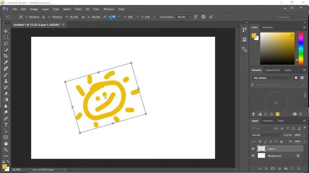Select the Crop tool
The image size is (309, 173).
[x=6, y=56]
